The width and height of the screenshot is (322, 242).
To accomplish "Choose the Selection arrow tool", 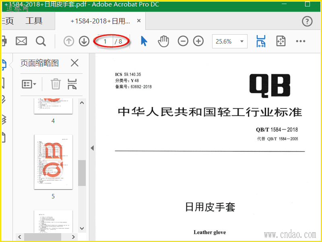I will (144, 41).
